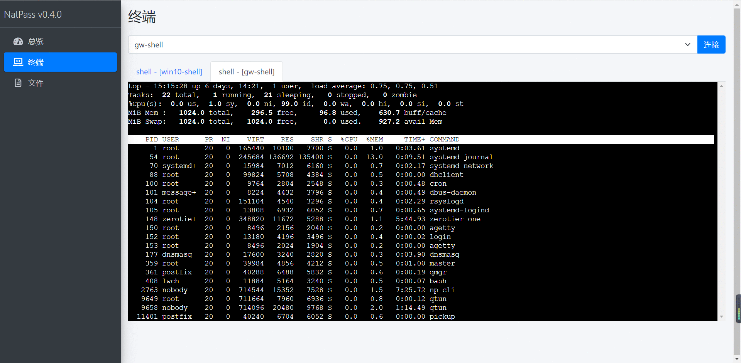
Task: Select the 终端 sidebar item
Action: [x=60, y=62]
